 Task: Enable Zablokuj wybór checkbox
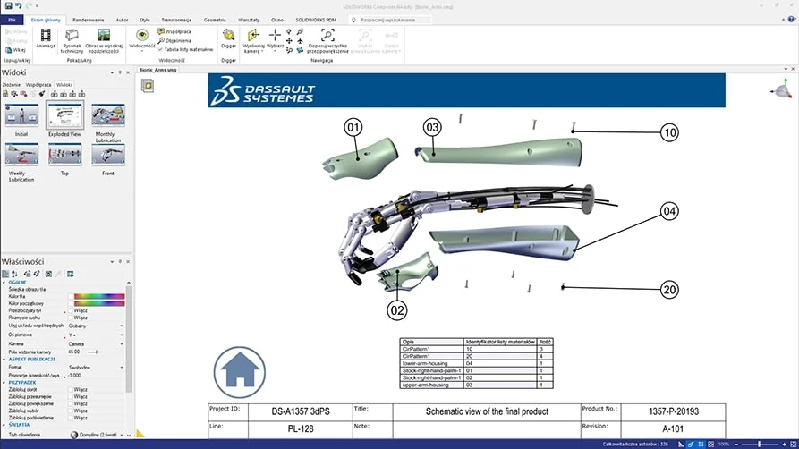pyautogui.click(x=71, y=411)
